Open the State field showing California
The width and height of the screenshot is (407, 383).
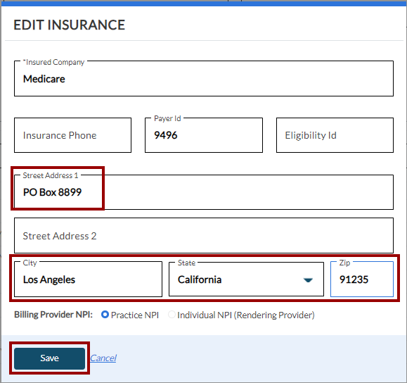click(246, 280)
